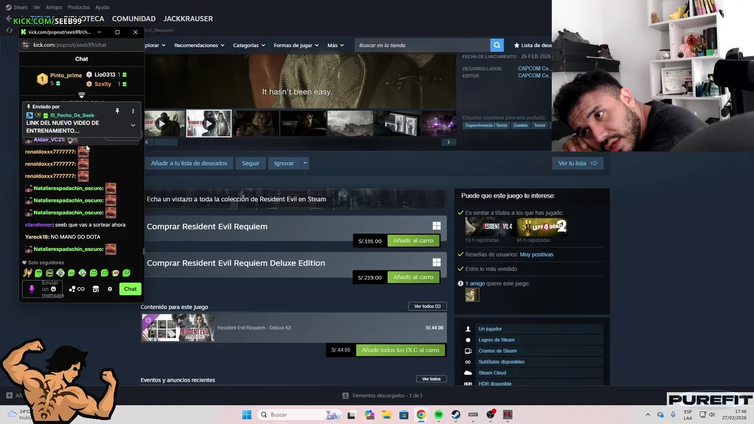Open the Productos menu
This screenshot has width=754, height=424.
(x=79, y=7)
